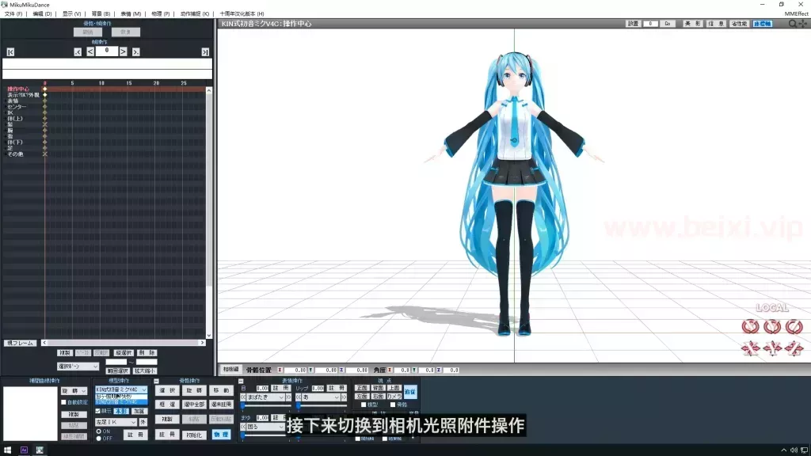Open the 编辑 (D) menu
This screenshot has width=811, height=456.
point(43,14)
